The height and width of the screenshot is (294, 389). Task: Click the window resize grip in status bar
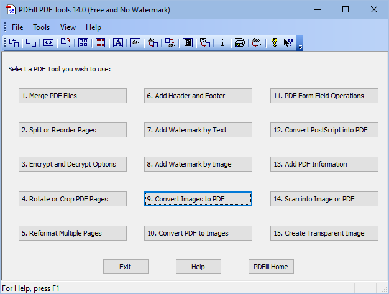385,290
